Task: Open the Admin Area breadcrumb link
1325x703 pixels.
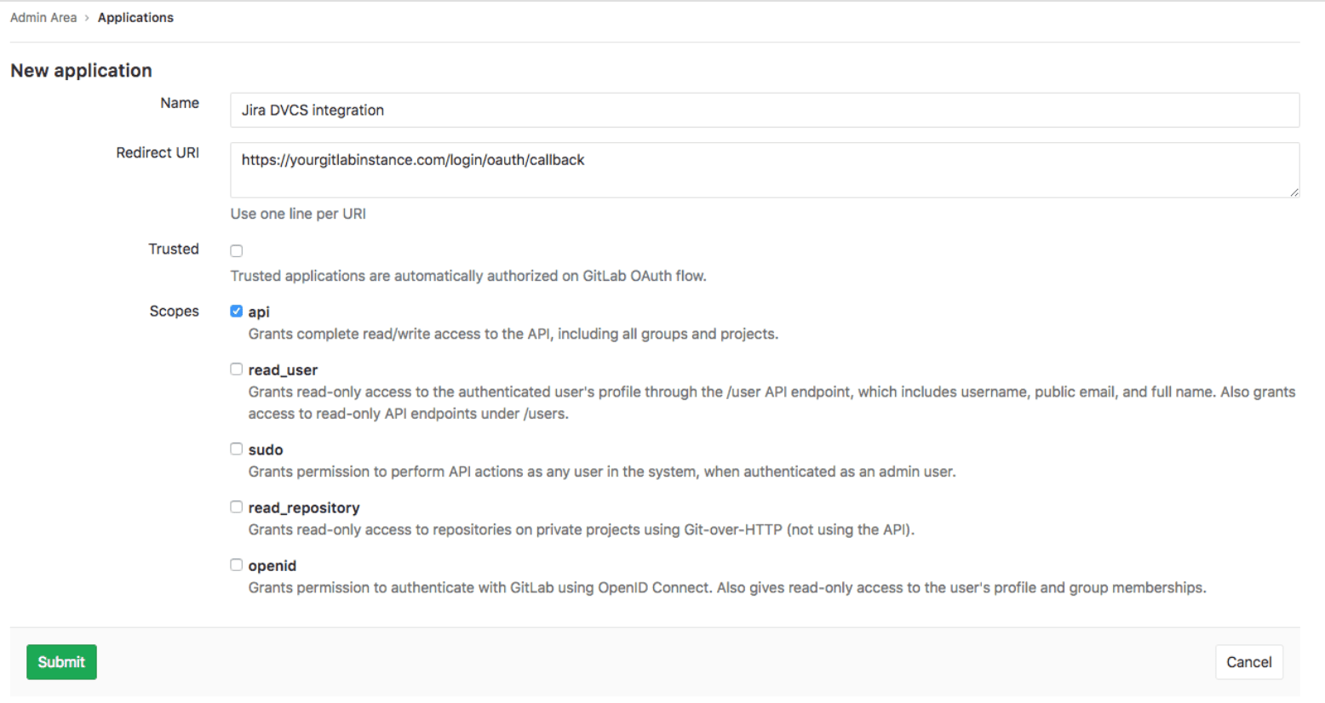Action: point(43,17)
